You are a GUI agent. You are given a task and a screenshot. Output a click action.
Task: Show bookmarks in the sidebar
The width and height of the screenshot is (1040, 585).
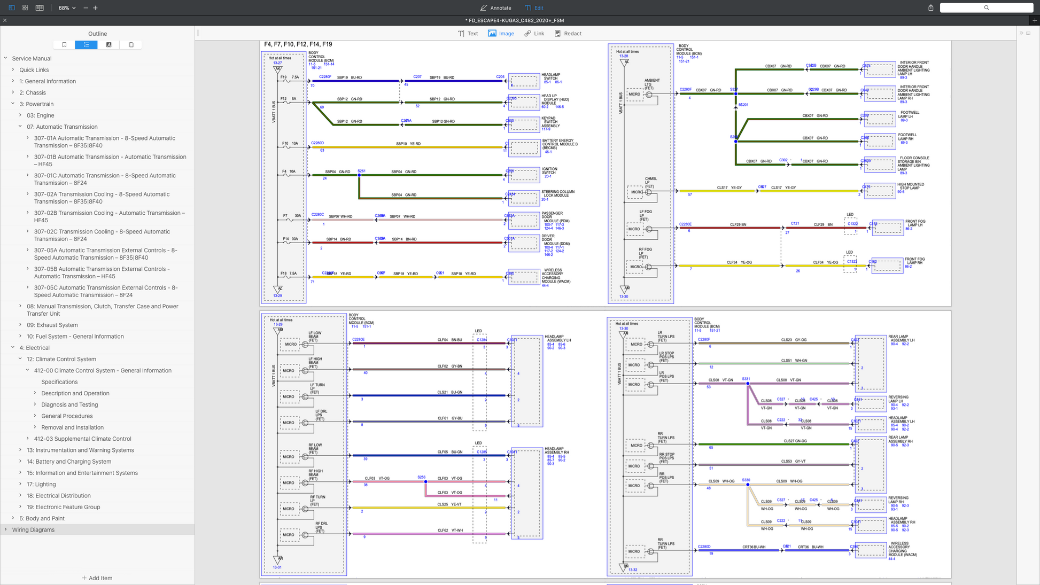coord(64,45)
